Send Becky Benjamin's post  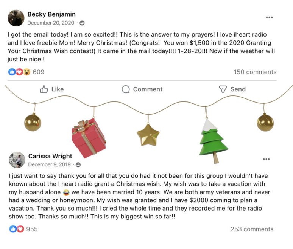coord(232,89)
